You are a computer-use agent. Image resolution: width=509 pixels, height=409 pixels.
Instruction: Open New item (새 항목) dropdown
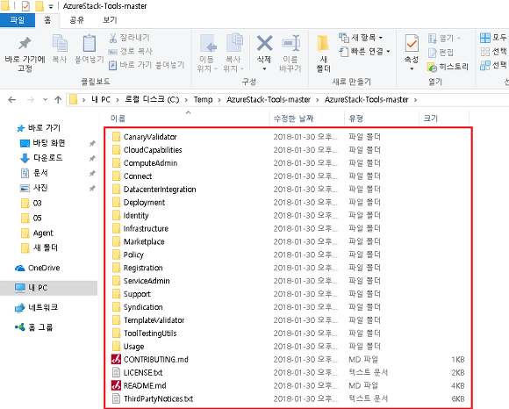tap(381, 38)
